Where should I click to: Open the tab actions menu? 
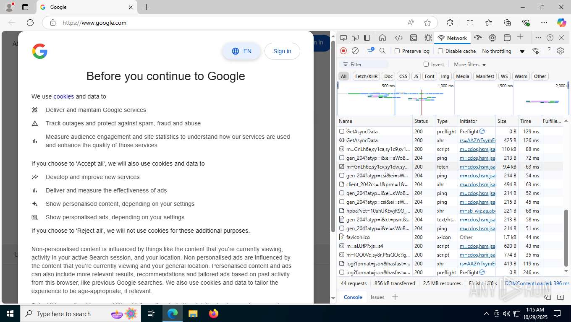pyautogui.click(x=25, y=7)
